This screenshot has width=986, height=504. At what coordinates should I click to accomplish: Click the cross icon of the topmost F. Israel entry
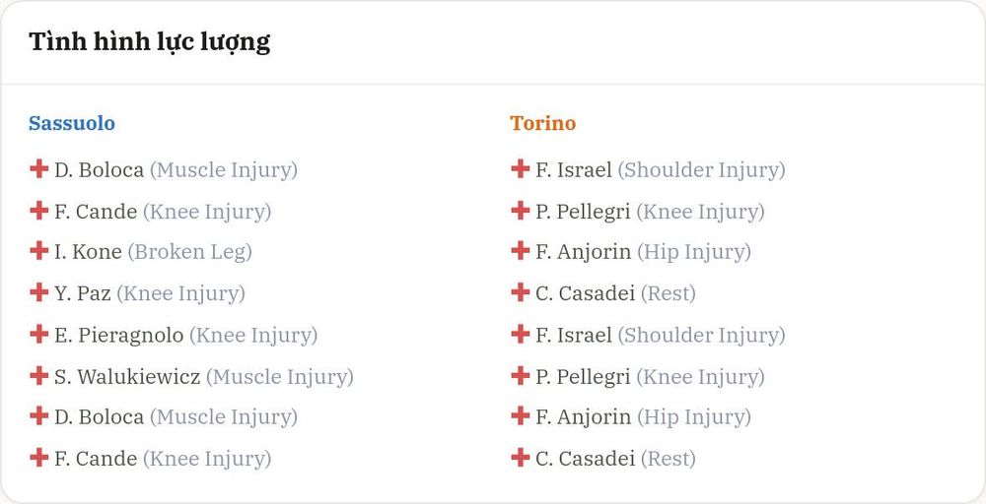click(520, 169)
